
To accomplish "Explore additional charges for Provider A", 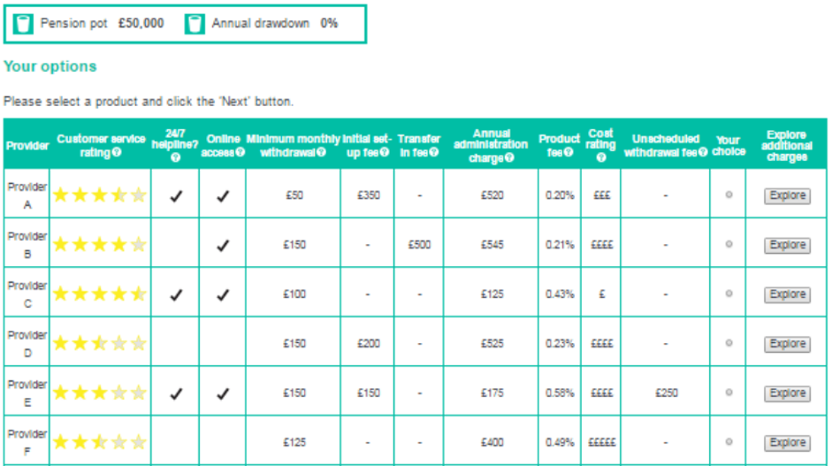I will (788, 195).
